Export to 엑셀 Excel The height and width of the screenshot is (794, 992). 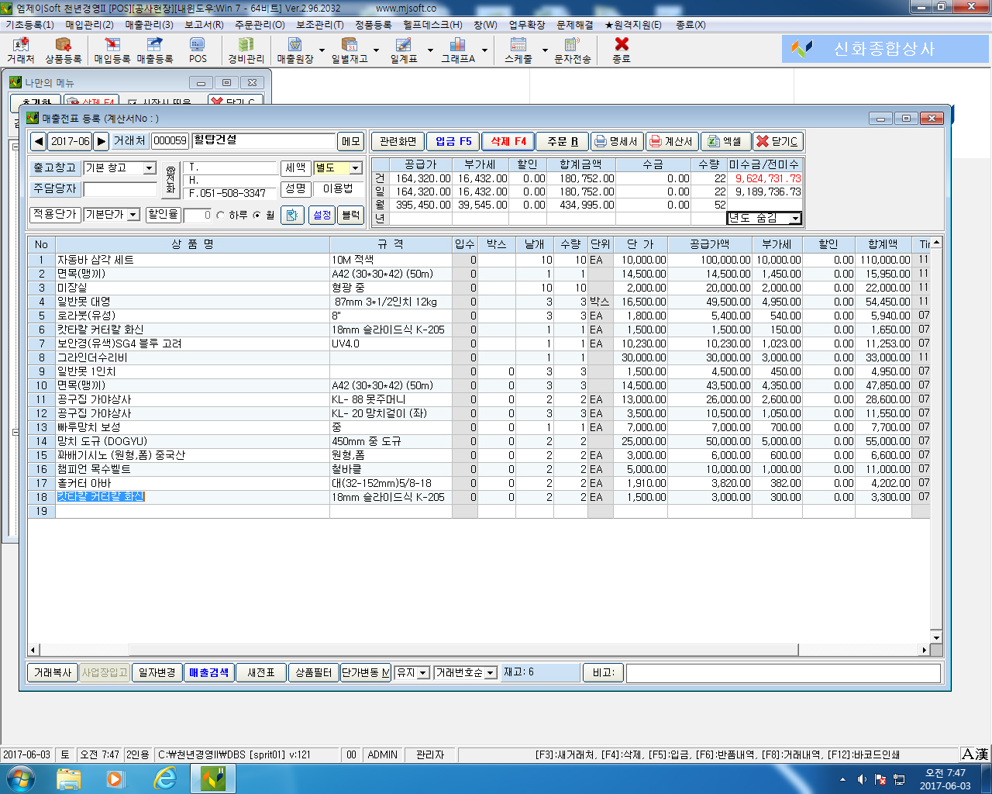pos(725,141)
